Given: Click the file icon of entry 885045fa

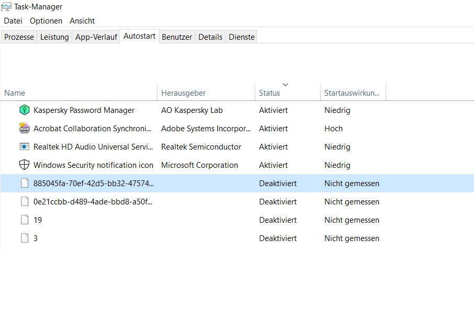Looking at the screenshot, I should 25,183.
